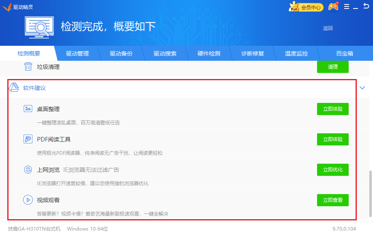Switch to the 驱动管理 tab

pyautogui.click(x=77, y=53)
